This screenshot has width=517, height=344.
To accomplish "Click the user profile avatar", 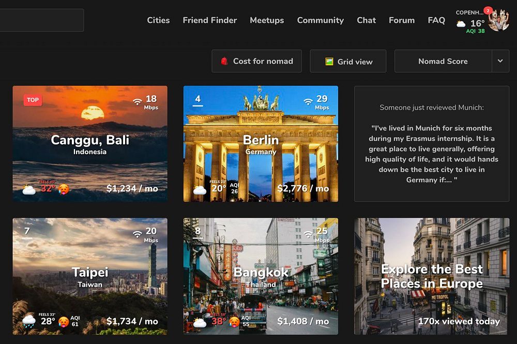I will point(498,21).
